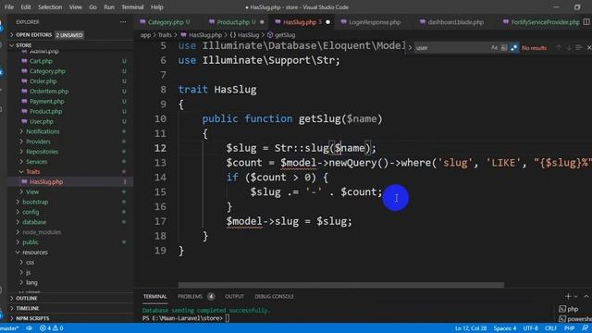Close the find widget
The image size is (592, 333).
588,48
